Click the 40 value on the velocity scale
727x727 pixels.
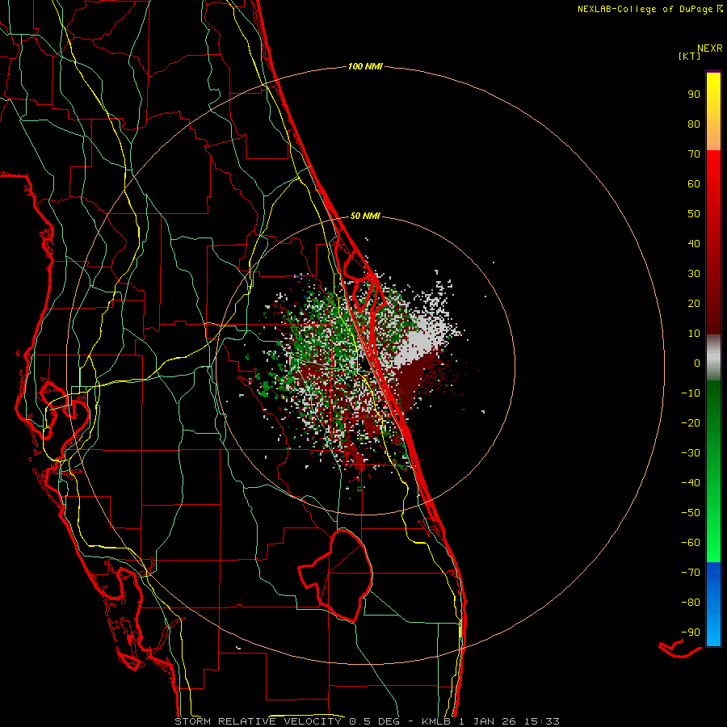pos(694,244)
